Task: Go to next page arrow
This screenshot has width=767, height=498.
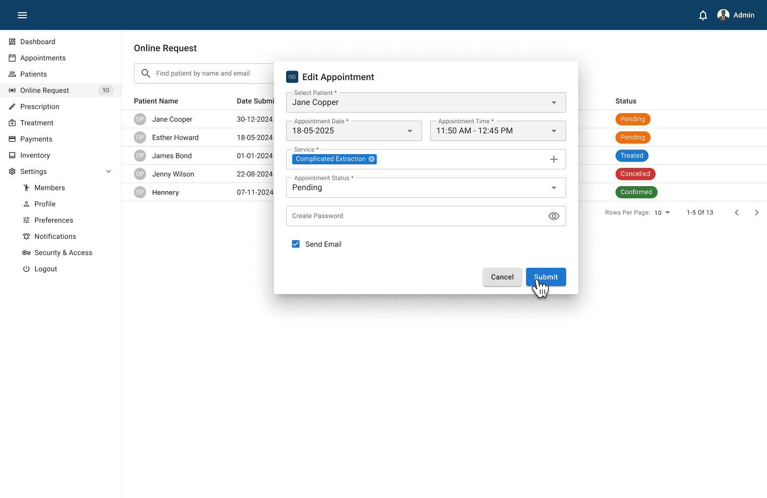Action: (x=756, y=212)
